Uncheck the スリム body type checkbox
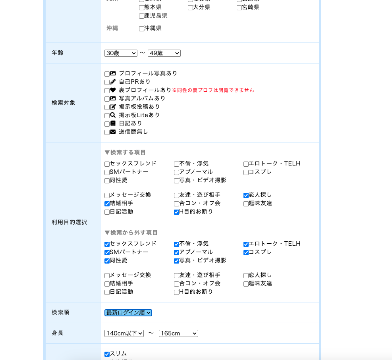The image size is (392, 360). (107, 354)
